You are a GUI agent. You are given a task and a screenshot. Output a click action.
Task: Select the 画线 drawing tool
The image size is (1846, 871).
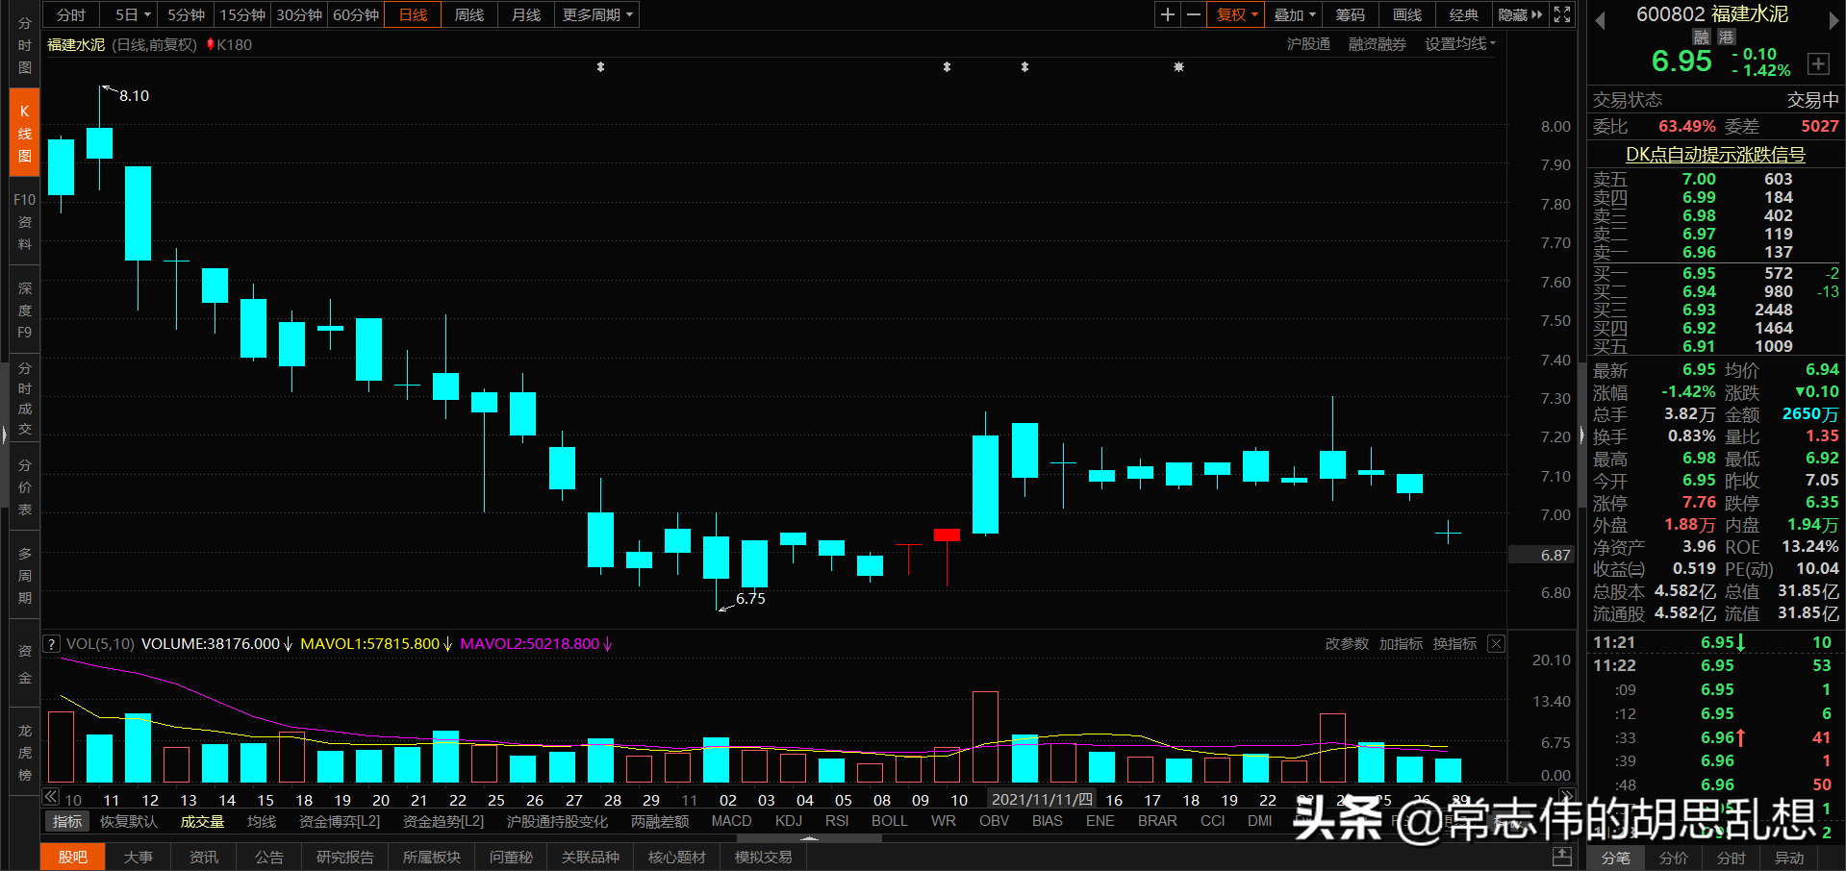[x=1405, y=14]
